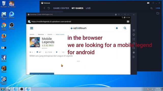Switch to LIVE tab in Gameloop
This screenshot has height=91, width=163.
tap(88, 8)
